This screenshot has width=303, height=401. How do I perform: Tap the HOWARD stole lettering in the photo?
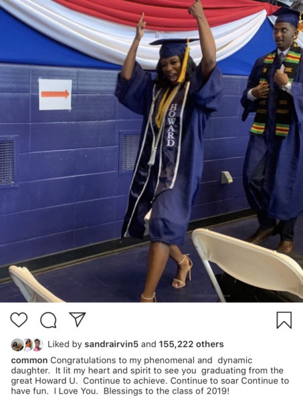pos(171,124)
